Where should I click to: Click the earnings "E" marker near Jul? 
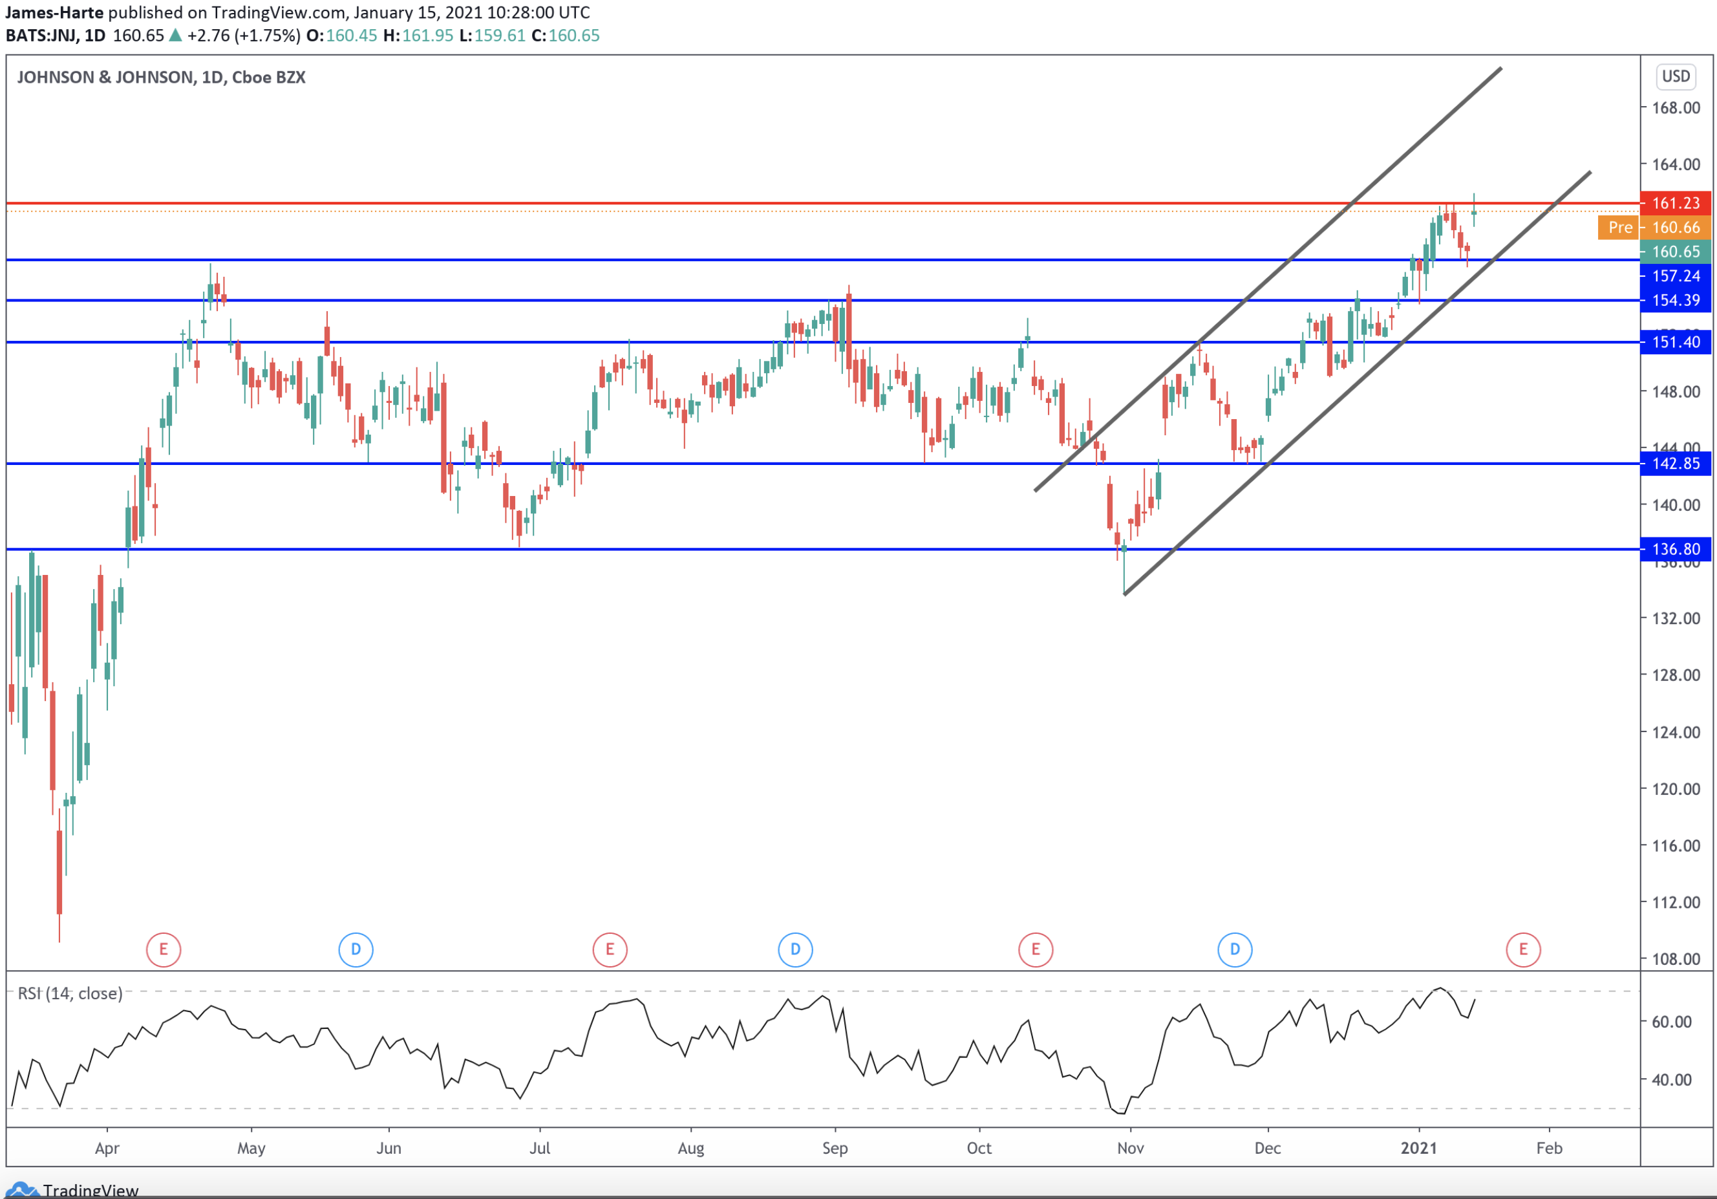coord(610,949)
